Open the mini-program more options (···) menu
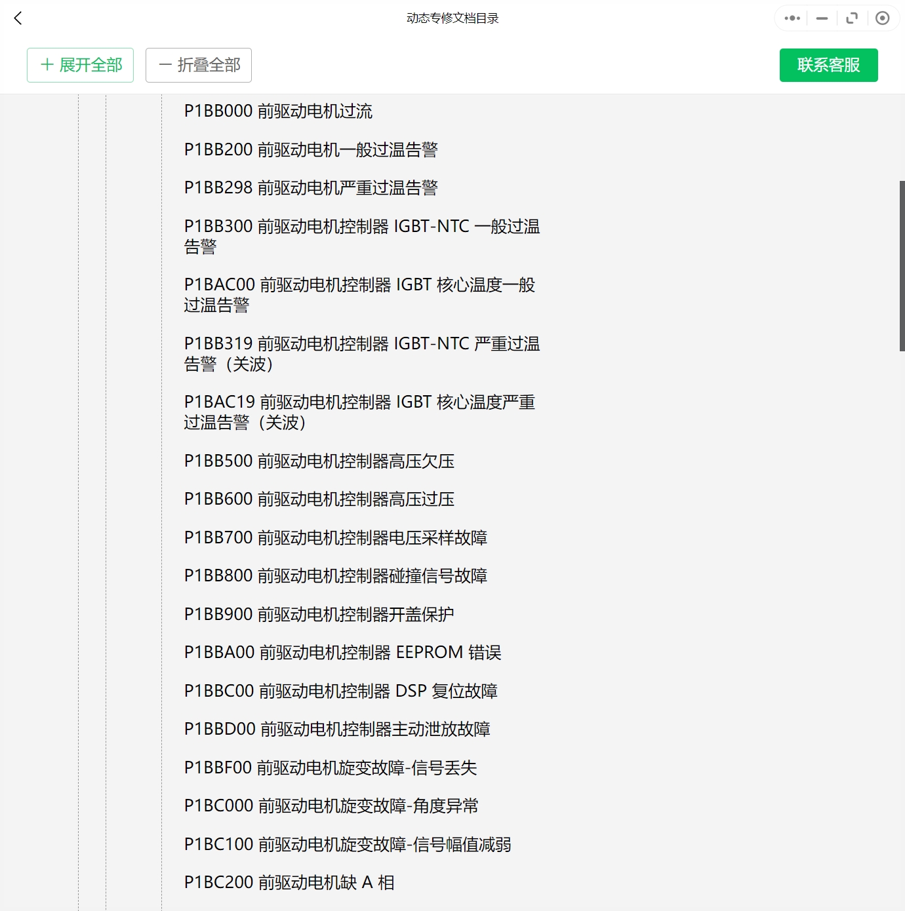The height and width of the screenshot is (911, 905). [x=791, y=18]
